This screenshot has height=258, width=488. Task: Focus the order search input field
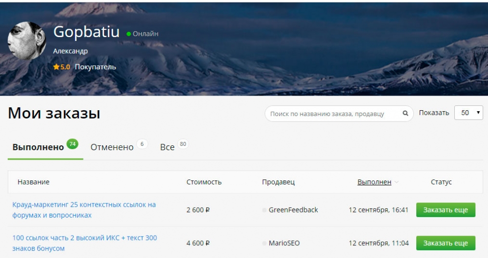pos(334,114)
